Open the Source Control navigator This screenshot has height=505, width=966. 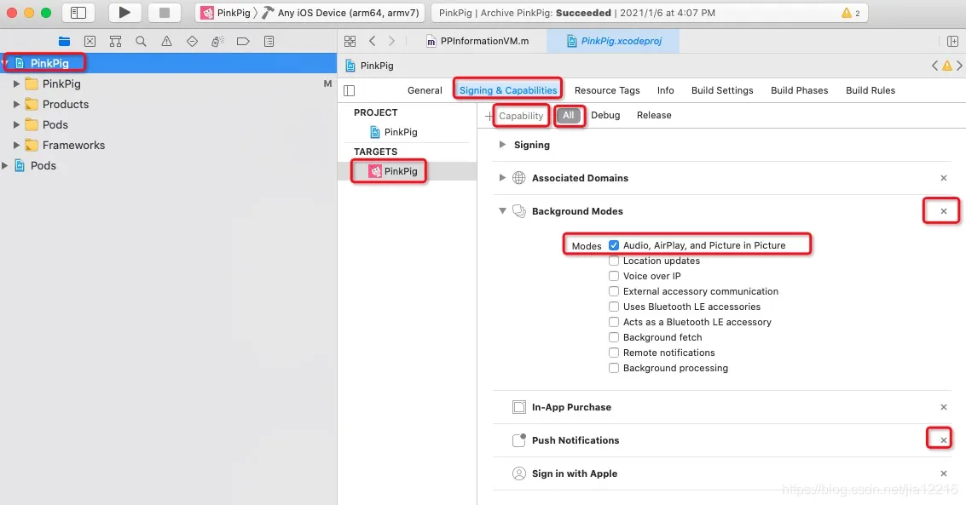click(x=90, y=41)
